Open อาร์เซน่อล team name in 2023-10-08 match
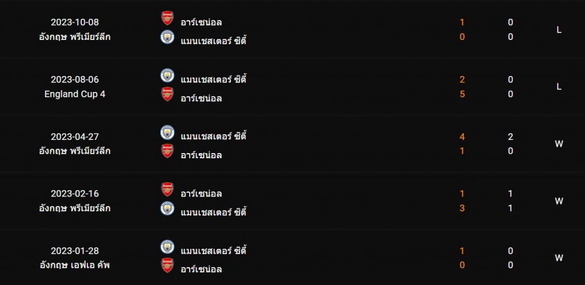The width and height of the screenshot is (585, 285). 201,22
